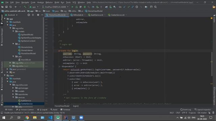Viewport: 216px width, 121px height.
Task: Open the Build tool window
Action: (x=54, y=110)
